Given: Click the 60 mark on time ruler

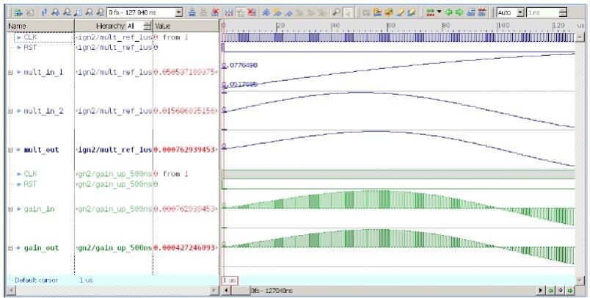Looking at the screenshot, I should pos(391,26).
